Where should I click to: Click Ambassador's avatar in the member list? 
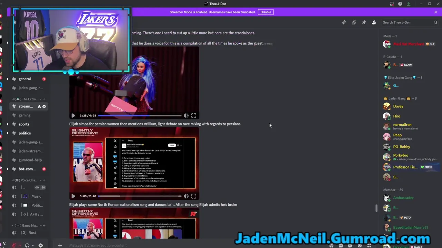click(x=387, y=198)
